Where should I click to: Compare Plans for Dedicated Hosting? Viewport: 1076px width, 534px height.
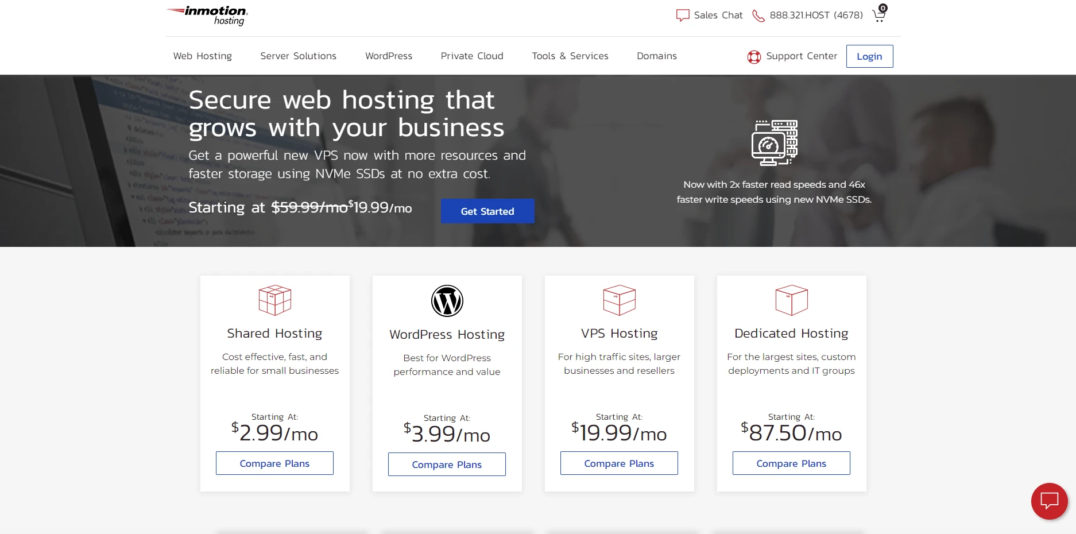pos(791,463)
